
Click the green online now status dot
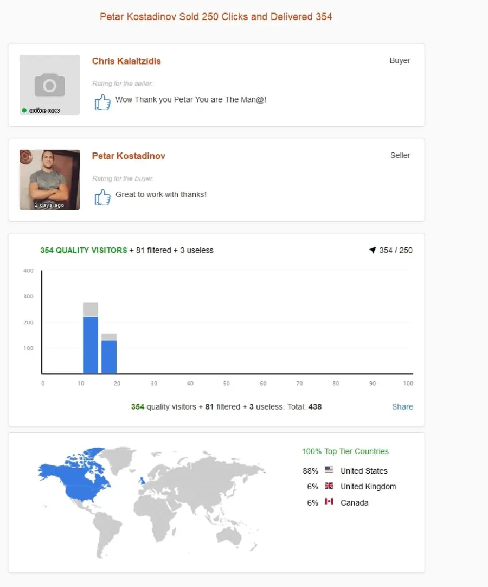(x=24, y=110)
